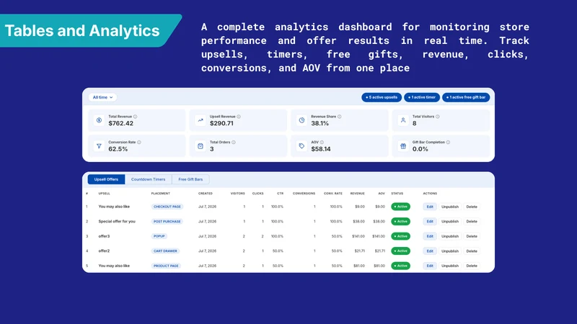Switch to the Countdown Timers tab

[149, 179]
